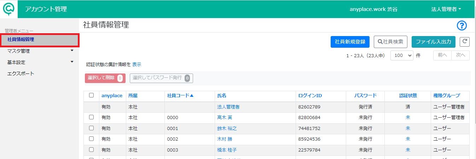Go to next page with 次へ

(x=460, y=55)
